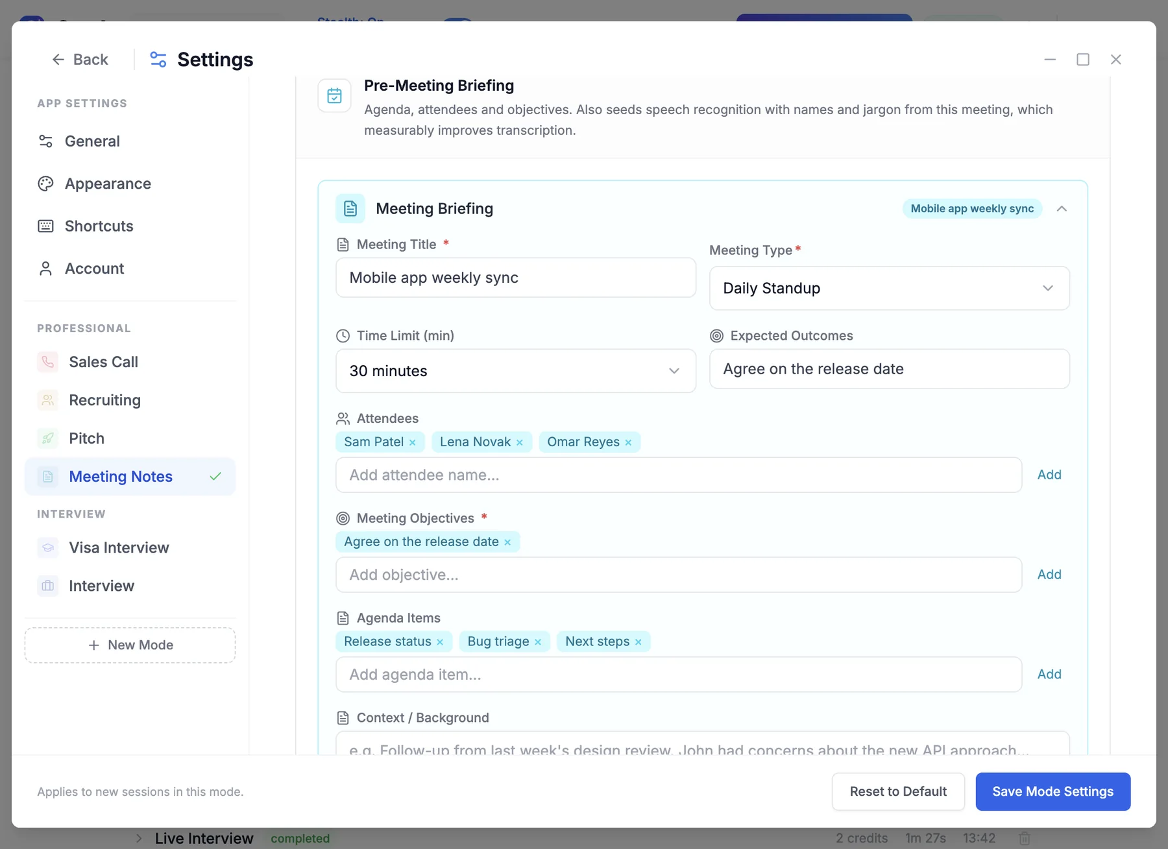The image size is (1168, 849).
Task: Remove the Sam Patel attendee chip
Action: [412, 442]
